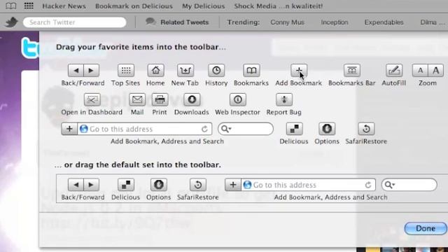Select the SafariRestore icon in upper palette

[366, 129]
